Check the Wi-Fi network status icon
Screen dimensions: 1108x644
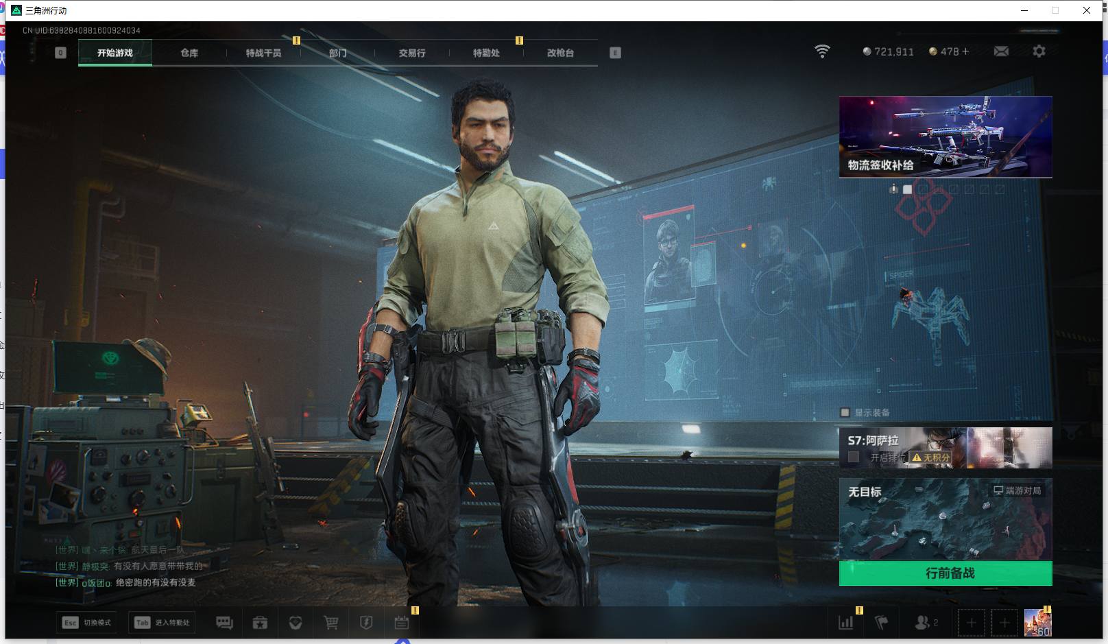point(822,51)
